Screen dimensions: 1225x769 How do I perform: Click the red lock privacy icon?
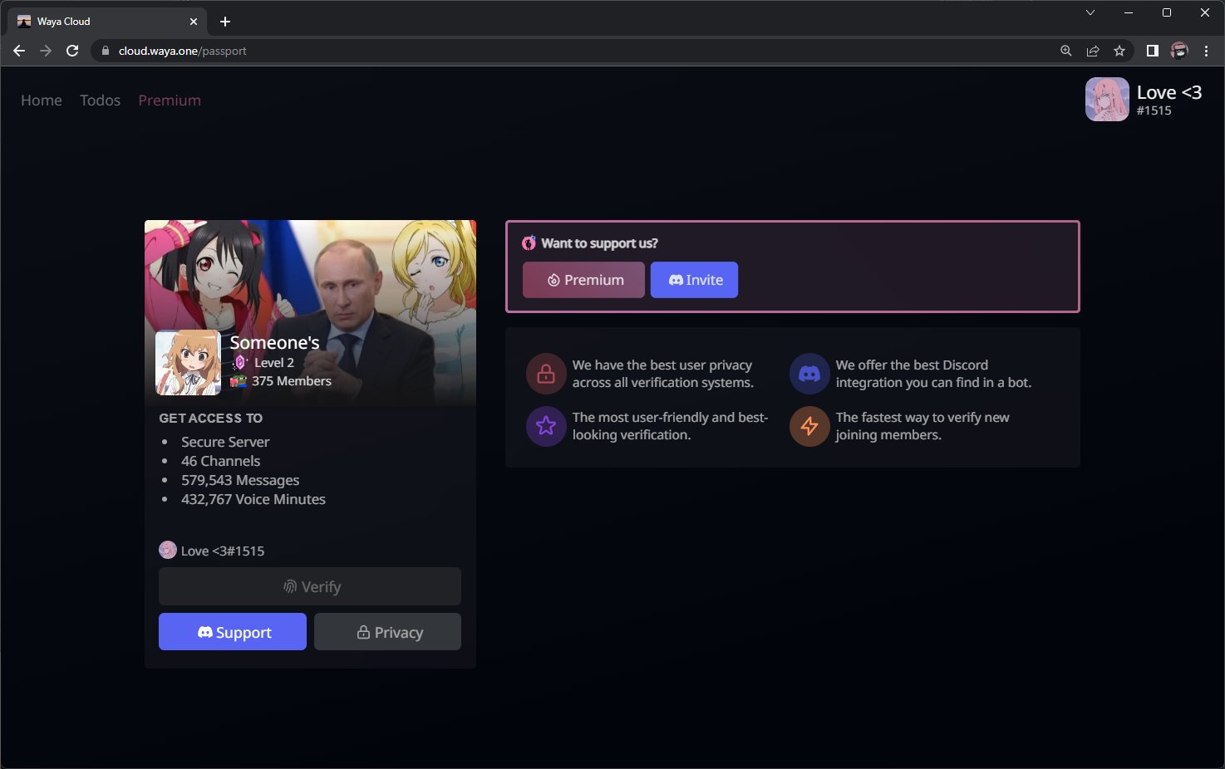(546, 374)
